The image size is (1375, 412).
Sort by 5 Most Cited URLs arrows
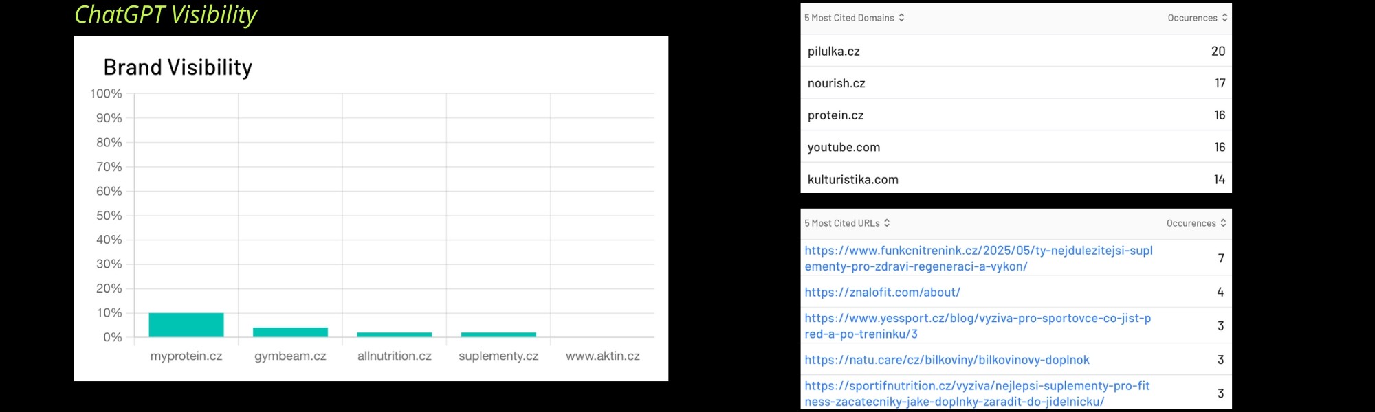(x=887, y=223)
